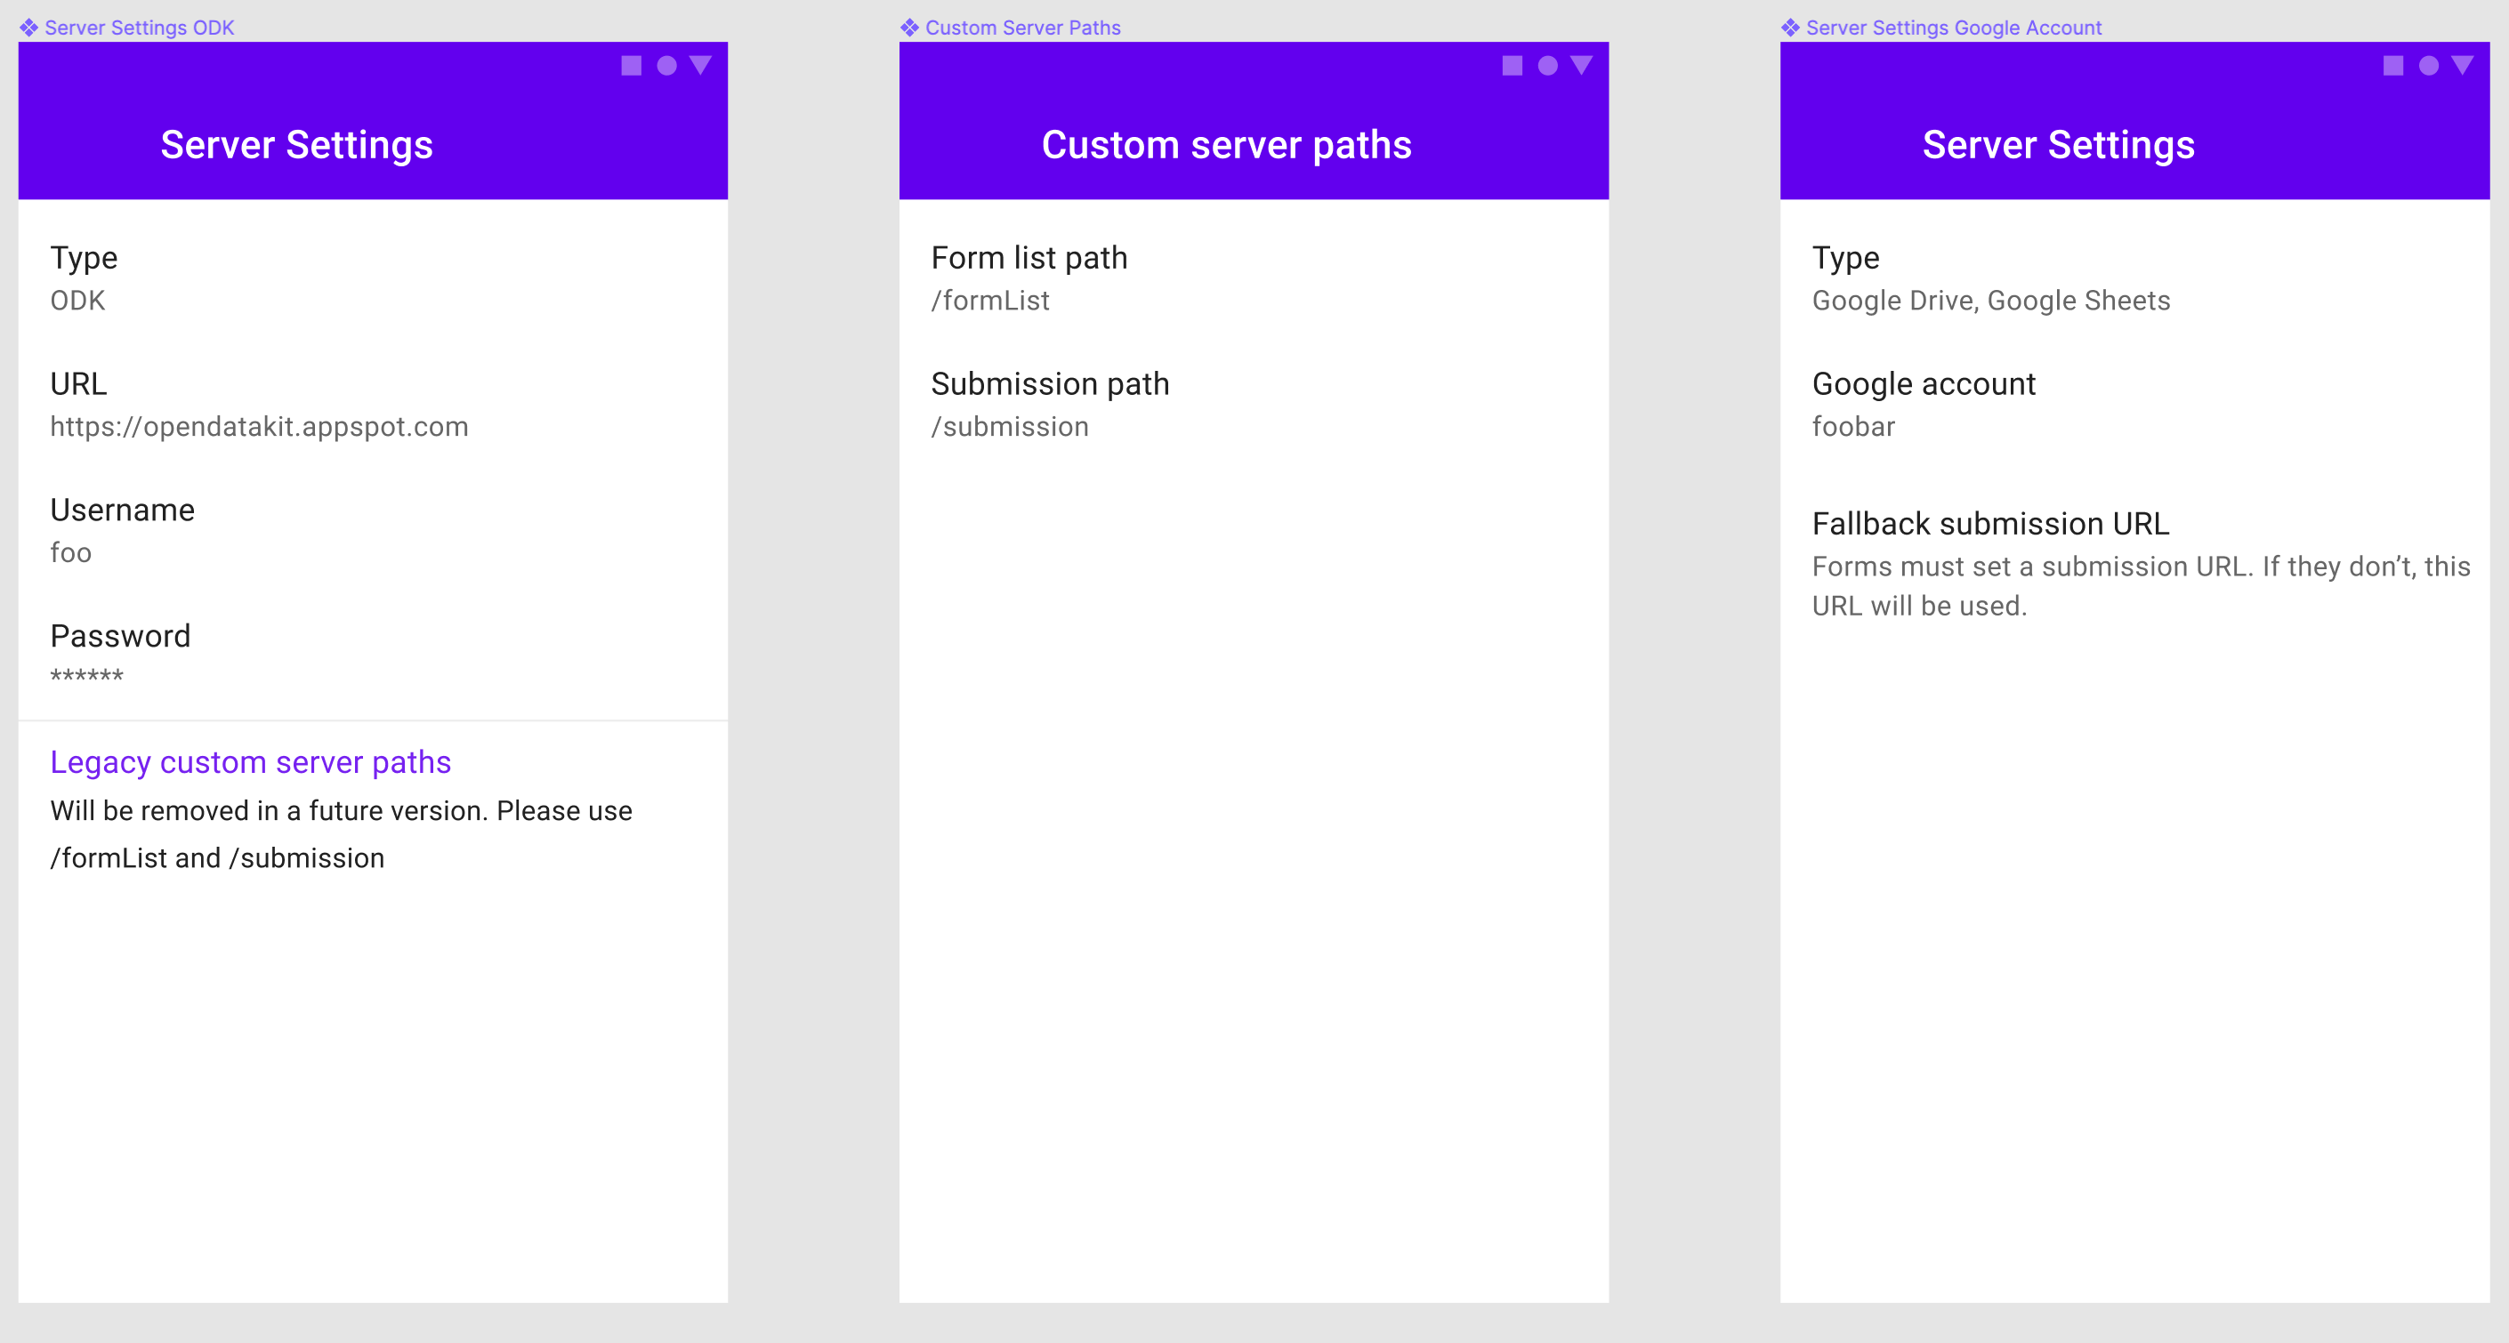
Task: Edit the URL opendatakit.appspot.com setting
Action: tap(258, 404)
